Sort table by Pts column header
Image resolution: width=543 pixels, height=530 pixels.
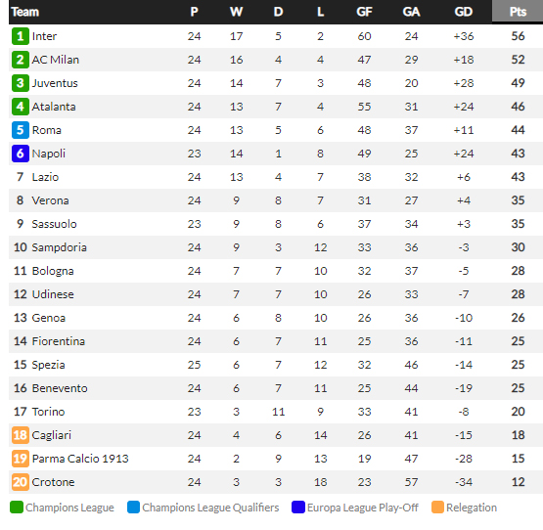[518, 12]
